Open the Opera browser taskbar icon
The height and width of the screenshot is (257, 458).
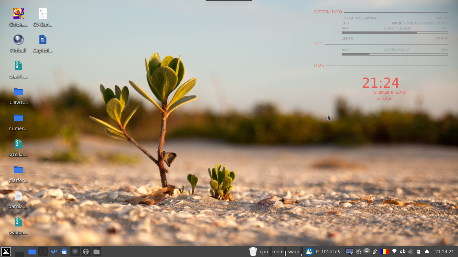[43, 252]
